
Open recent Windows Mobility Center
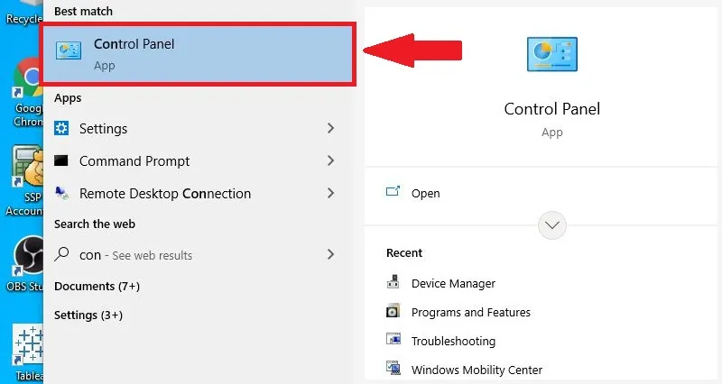pos(477,370)
